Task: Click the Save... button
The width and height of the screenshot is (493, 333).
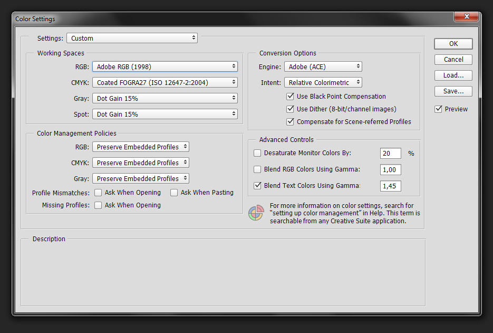Action: click(x=453, y=91)
